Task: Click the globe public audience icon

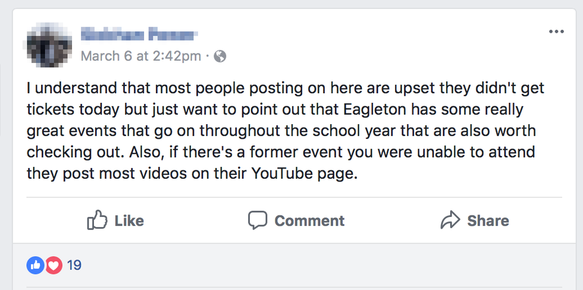Action: pyautogui.click(x=220, y=56)
